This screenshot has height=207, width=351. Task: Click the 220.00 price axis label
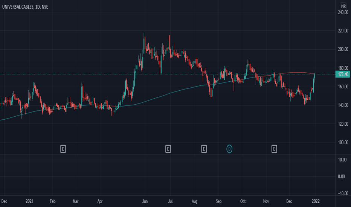tap(343, 30)
